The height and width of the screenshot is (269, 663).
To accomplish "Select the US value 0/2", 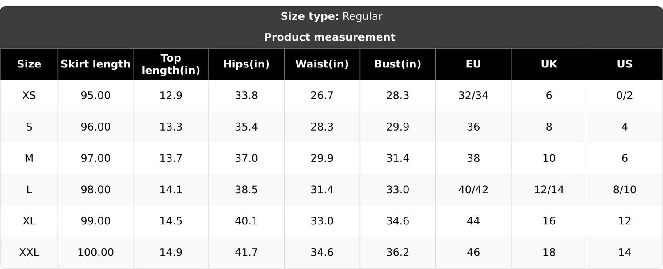I will pos(625,95).
